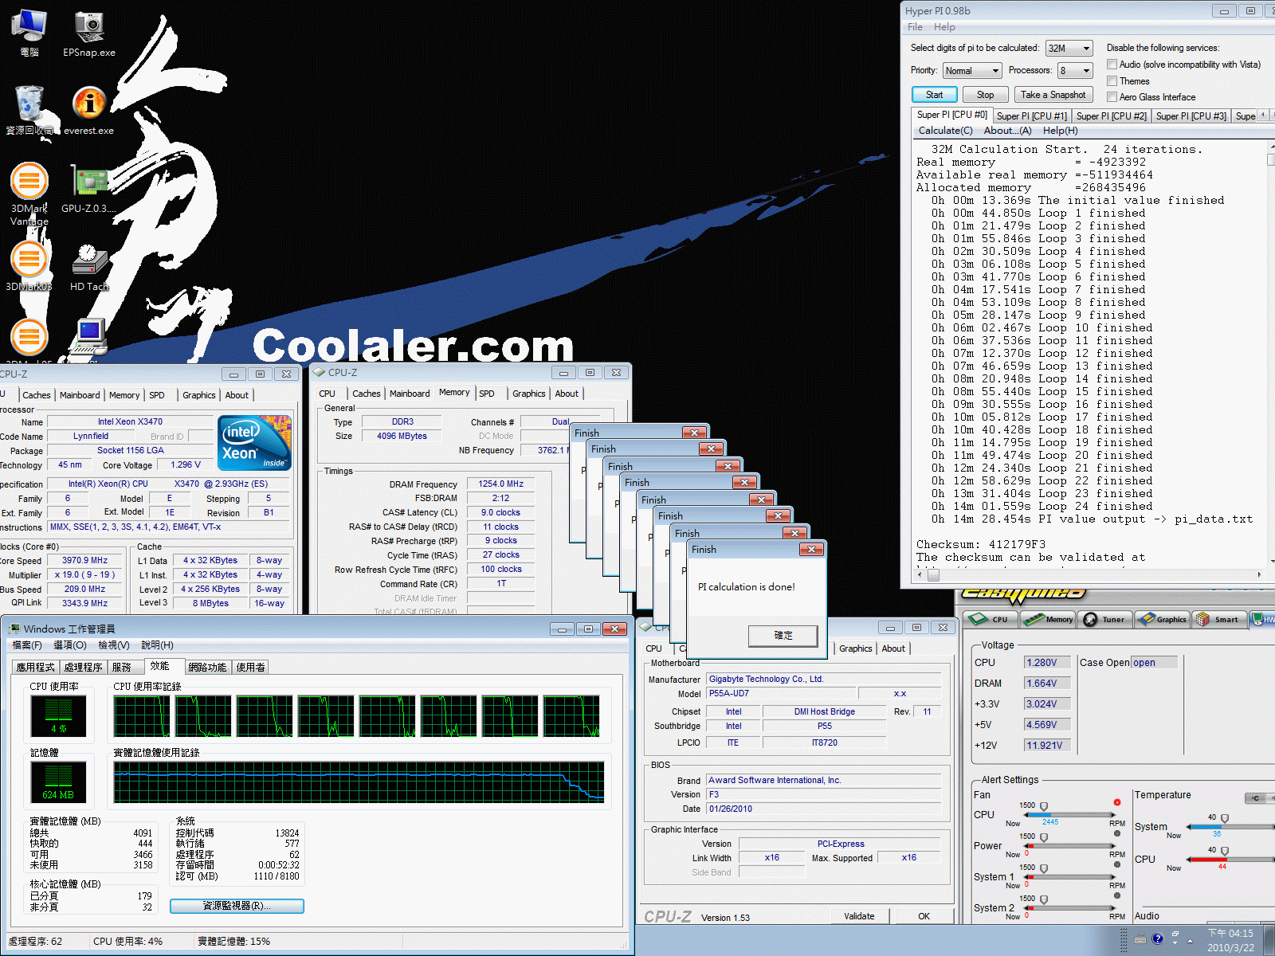Viewport: 1275px width, 956px height.
Task: Adjust the System temperature 40 threshold slider
Action: [x=1225, y=819]
